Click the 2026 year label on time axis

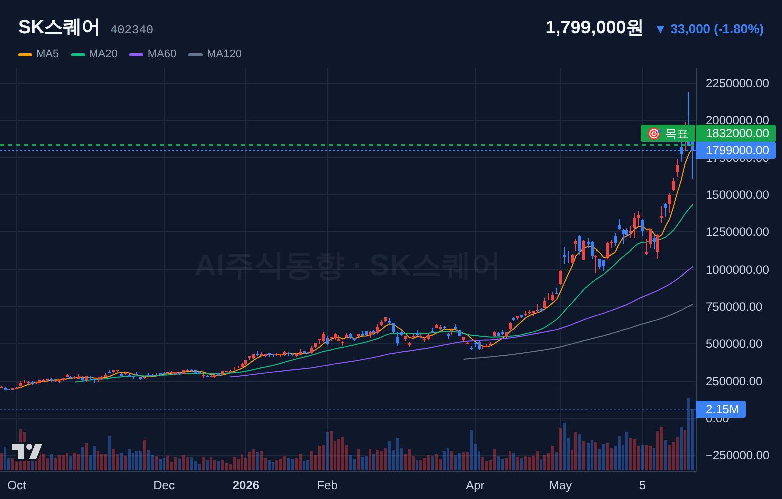point(246,485)
